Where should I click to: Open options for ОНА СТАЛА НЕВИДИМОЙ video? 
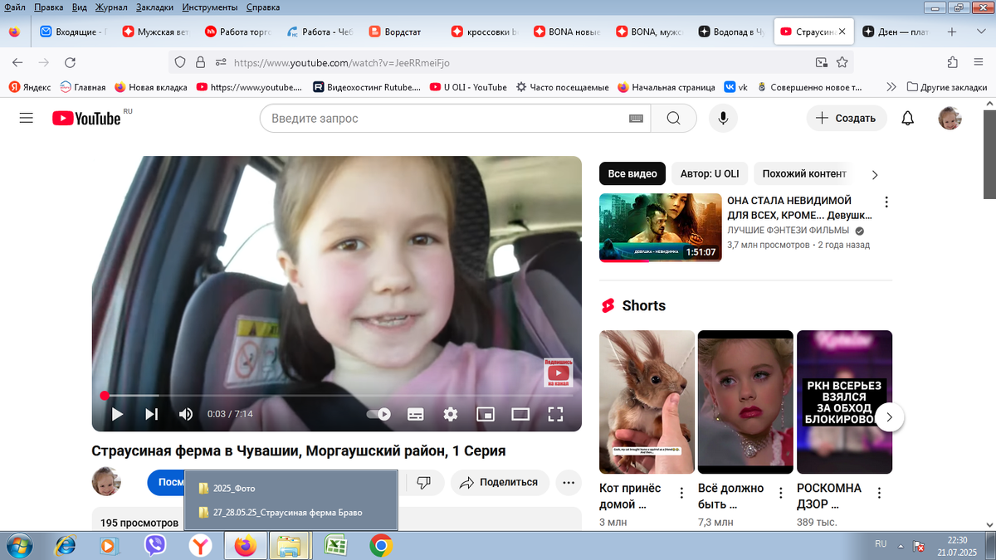pyautogui.click(x=886, y=202)
